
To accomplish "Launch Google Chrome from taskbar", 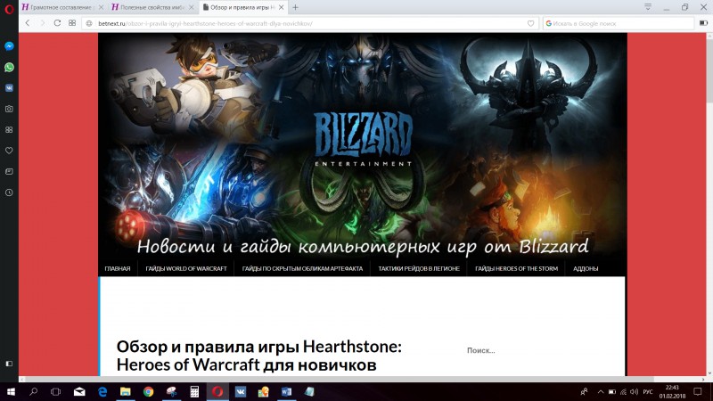I will (148, 391).
